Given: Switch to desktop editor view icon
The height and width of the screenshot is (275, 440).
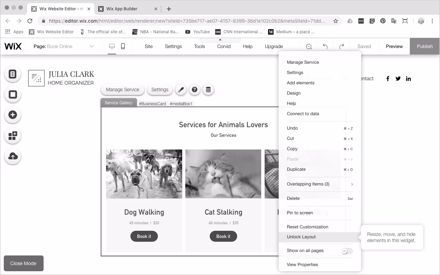Looking at the screenshot, I should tap(112, 46).
